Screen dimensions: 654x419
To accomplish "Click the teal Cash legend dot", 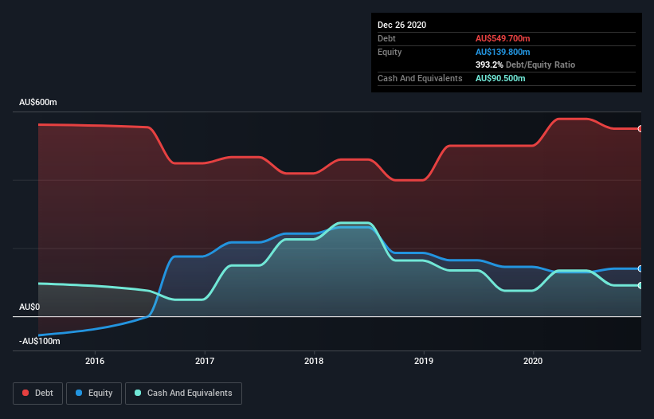I will pyautogui.click(x=138, y=393).
